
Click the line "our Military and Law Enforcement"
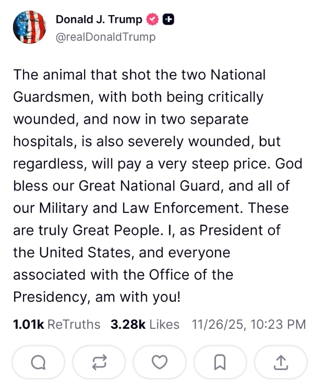(150, 208)
